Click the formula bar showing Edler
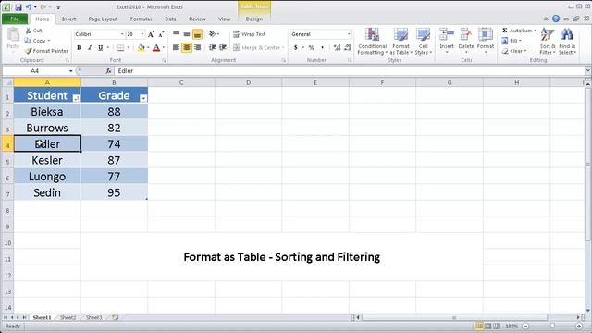592x333 pixels. coord(350,71)
